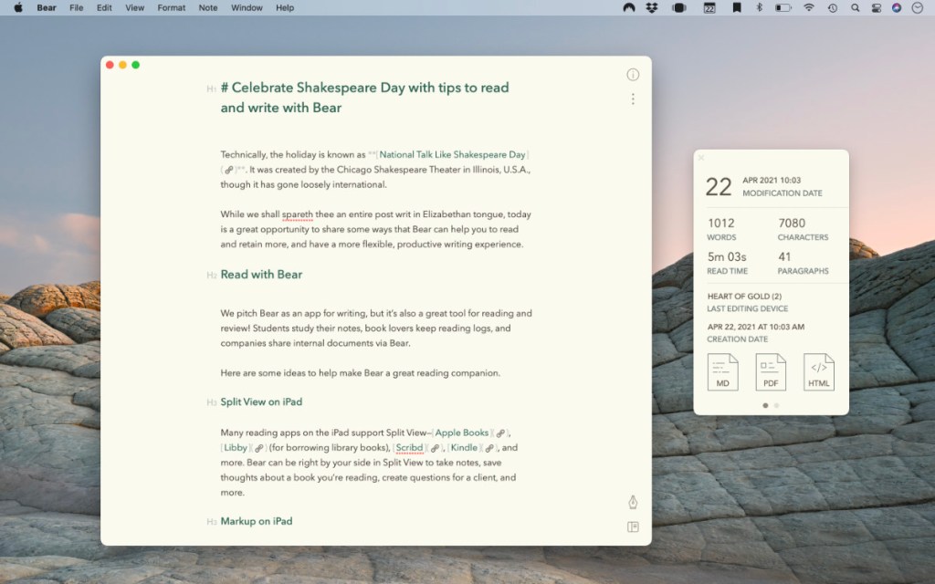Open Spotlight search in menu bar

[855, 7]
